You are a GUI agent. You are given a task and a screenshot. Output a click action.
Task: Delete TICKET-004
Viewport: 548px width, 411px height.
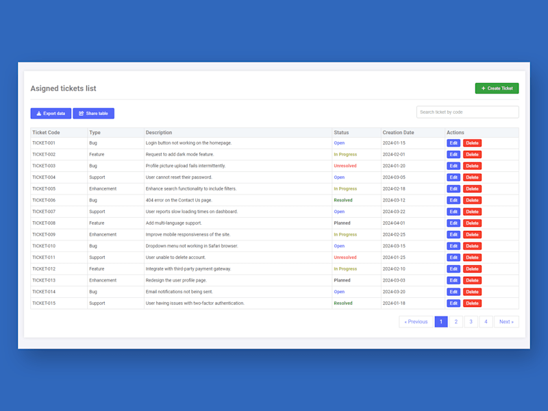point(472,177)
